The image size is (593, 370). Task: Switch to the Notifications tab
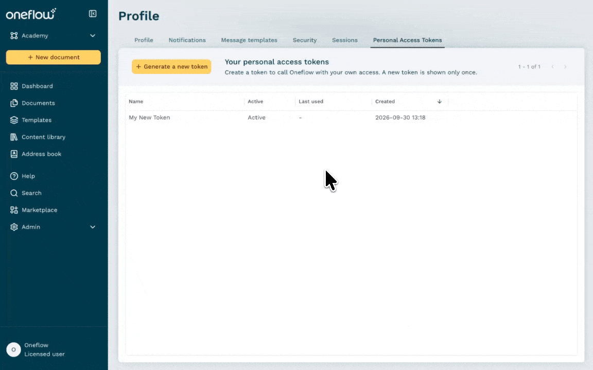click(x=187, y=40)
